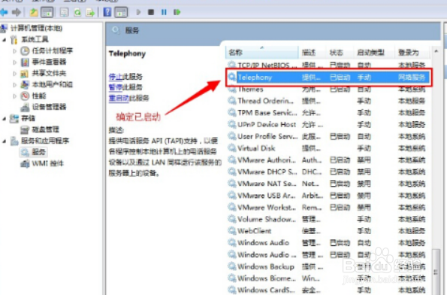Select Volume Shadow Copy row
Viewport: 447px width, 295px height.
coord(328,219)
